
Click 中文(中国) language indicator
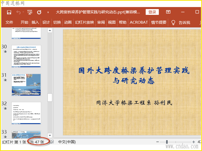point(67,142)
